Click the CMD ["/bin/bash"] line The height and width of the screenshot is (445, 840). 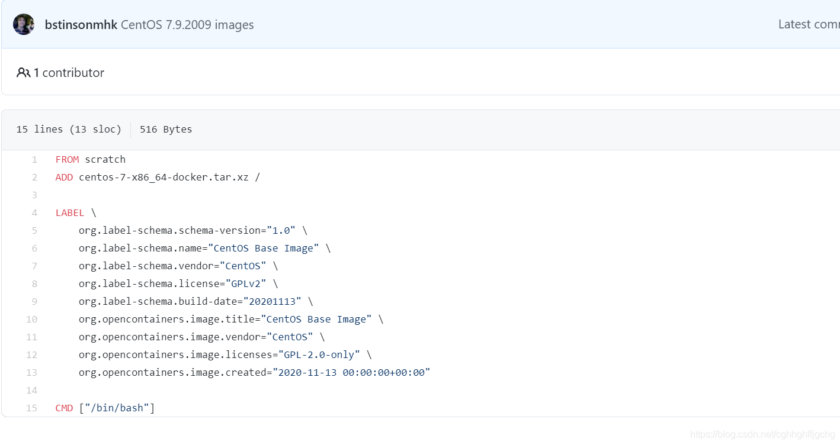105,408
